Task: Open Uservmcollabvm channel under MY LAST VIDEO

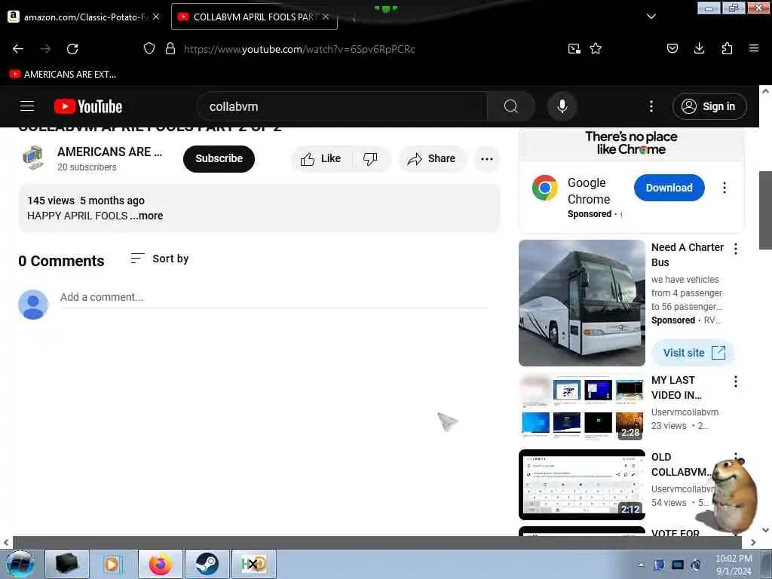Action: click(x=685, y=412)
